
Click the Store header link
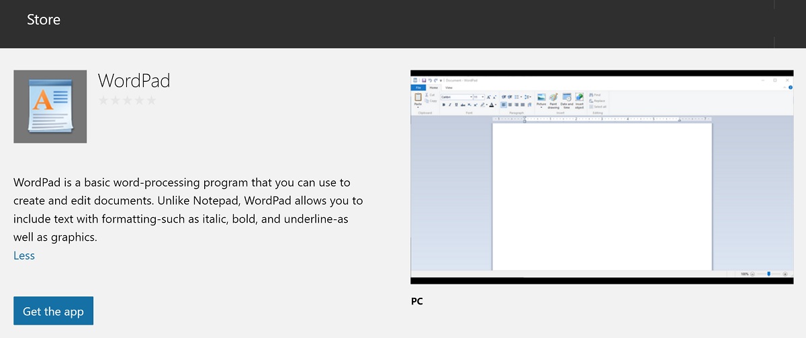(x=44, y=19)
